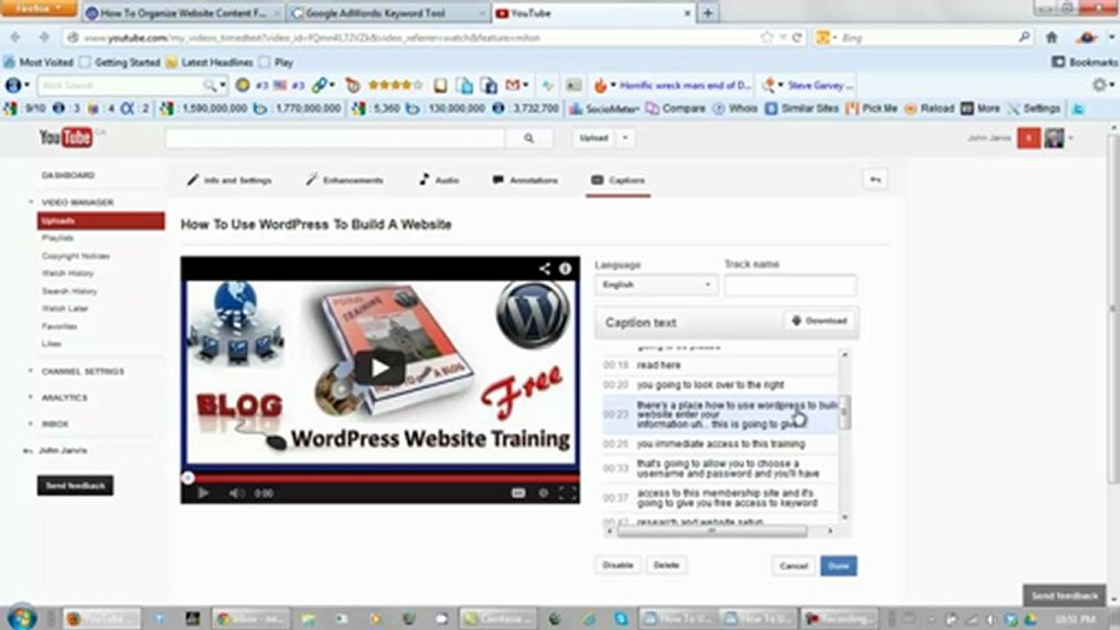Open the dropdown arrow beside Upload
1120x630 pixels.
pos(625,138)
